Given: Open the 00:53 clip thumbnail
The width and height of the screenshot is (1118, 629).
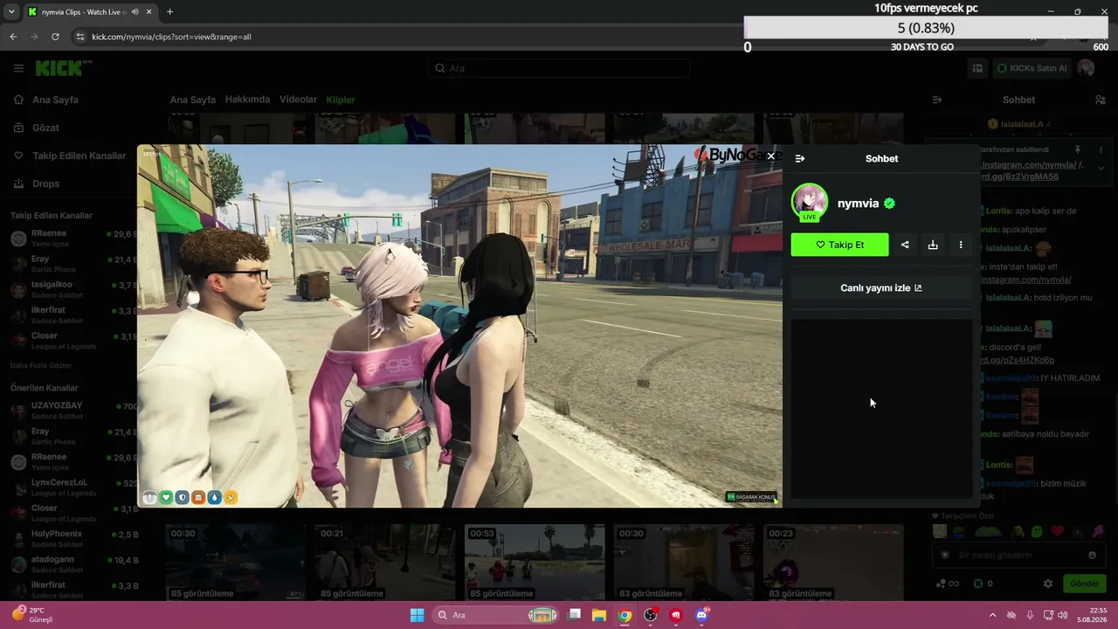Looking at the screenshot, I should pyautogui.click(x=535, y=563).
